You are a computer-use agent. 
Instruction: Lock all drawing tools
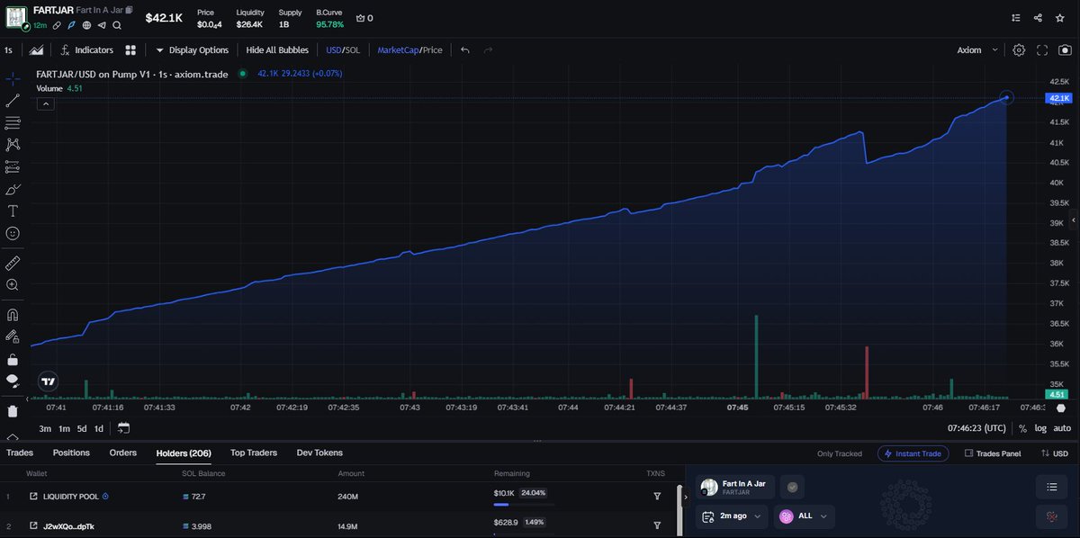pos(13,359)
